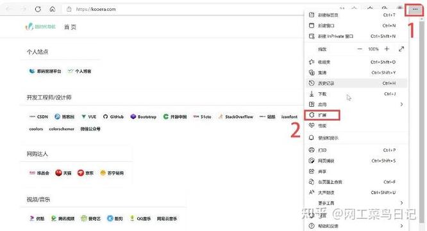The width and height of the screenshot is (427, 231).
Task: Open the 天猫 shopping link
Action: (63, 173)
